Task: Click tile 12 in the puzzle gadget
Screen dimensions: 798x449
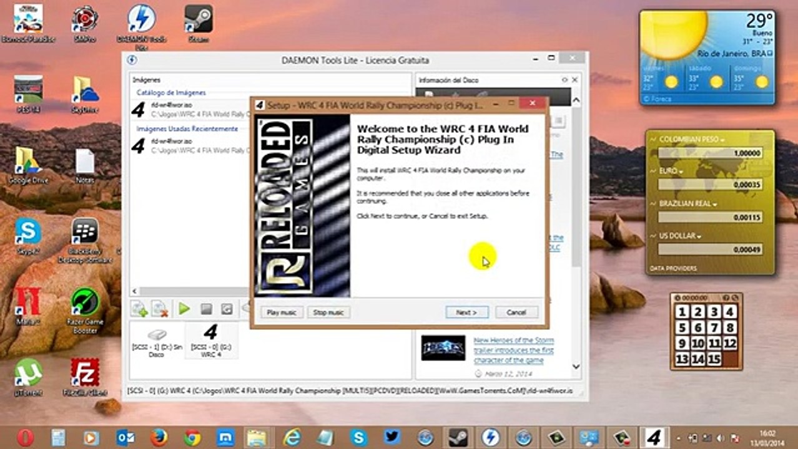Action: pos(729,344)
